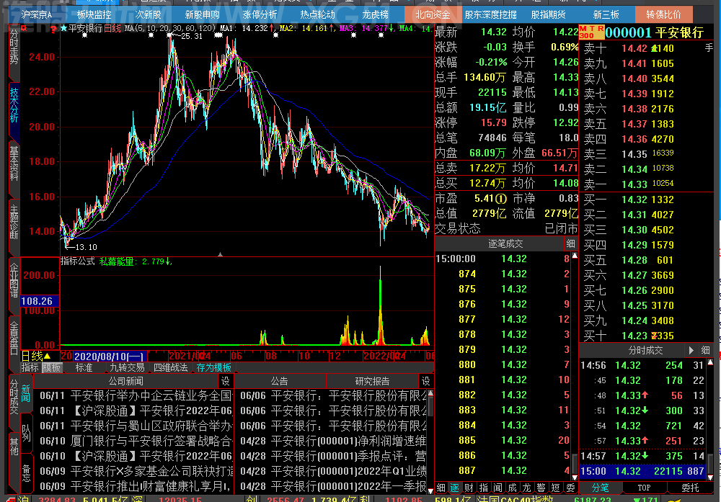721x502 pixels.
Task: Click the 设 button next to 研究报告
Action: click(x=426, y=381)
